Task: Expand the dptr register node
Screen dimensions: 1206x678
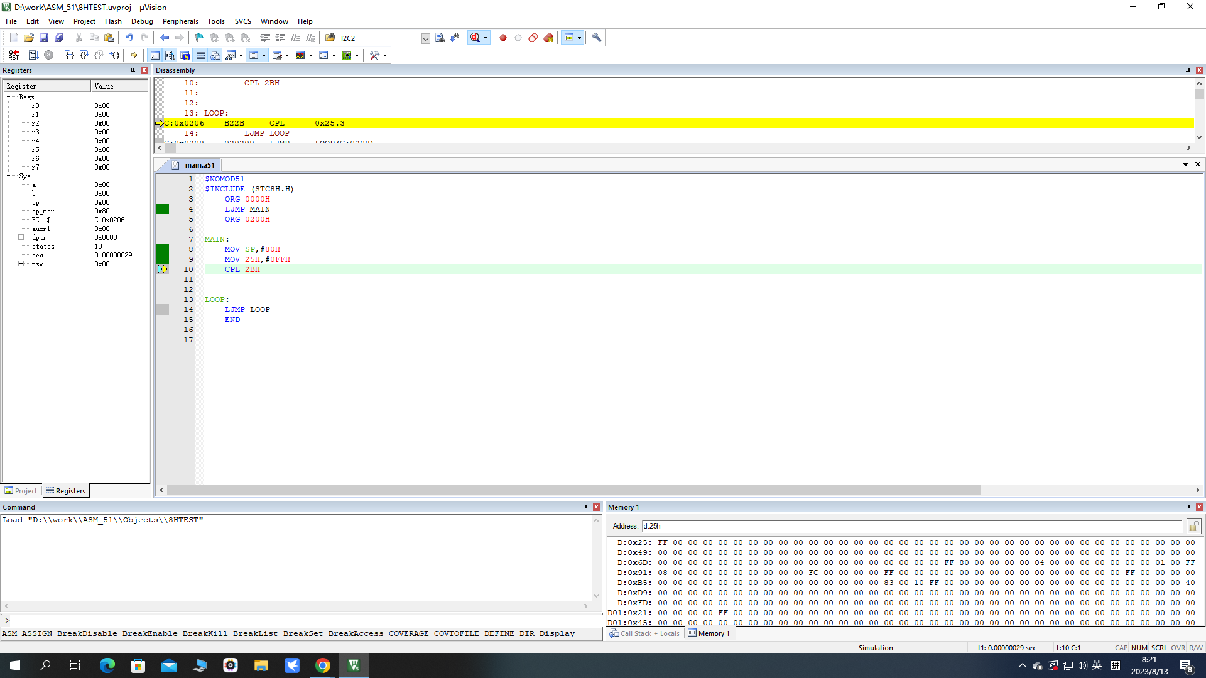Action: click(21, 237)
